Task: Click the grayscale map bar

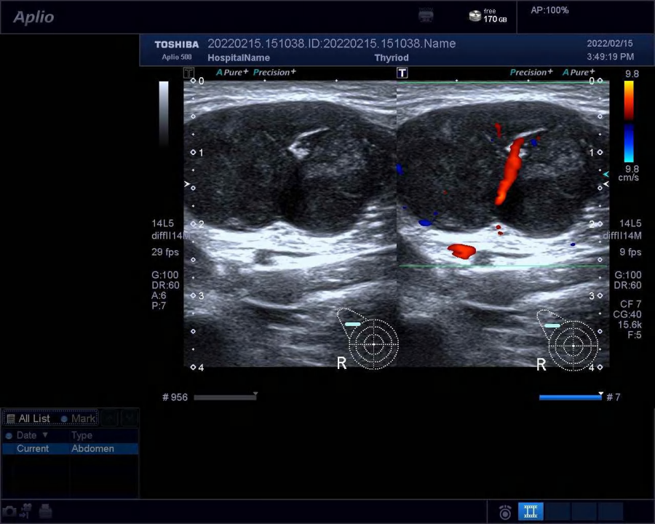Action: (x=164, y=114)
